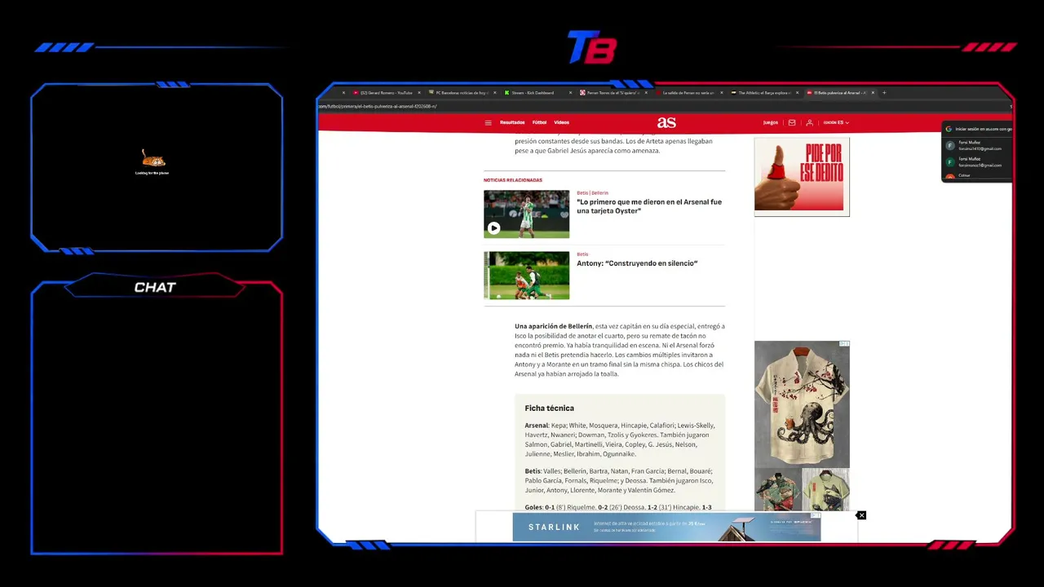Open the Fútbol menu item
This screenshot has height=587, width=1044.
coord(539,122)
